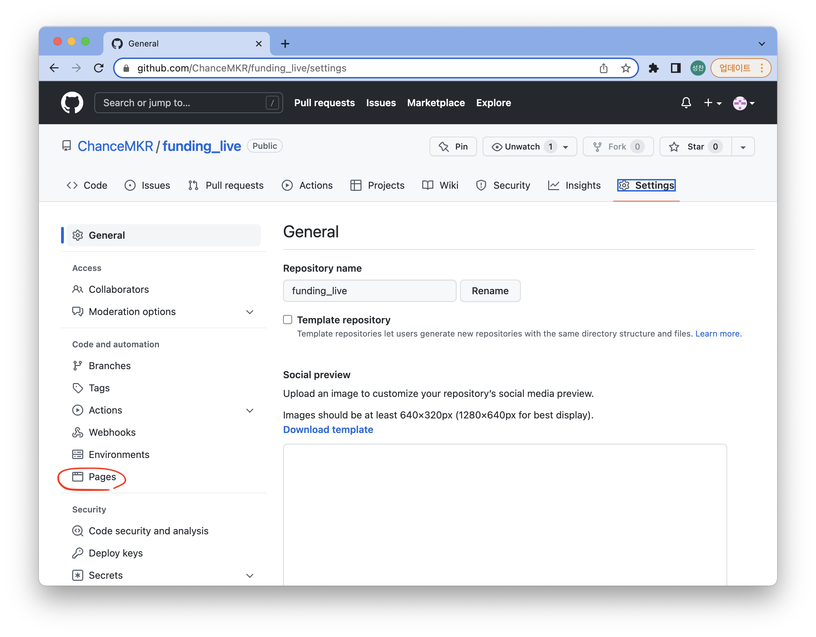The height and width of the screenshot is (637, 816).
Task: Toggle the Template repository checkbox
Action: [x=287, y=319]
